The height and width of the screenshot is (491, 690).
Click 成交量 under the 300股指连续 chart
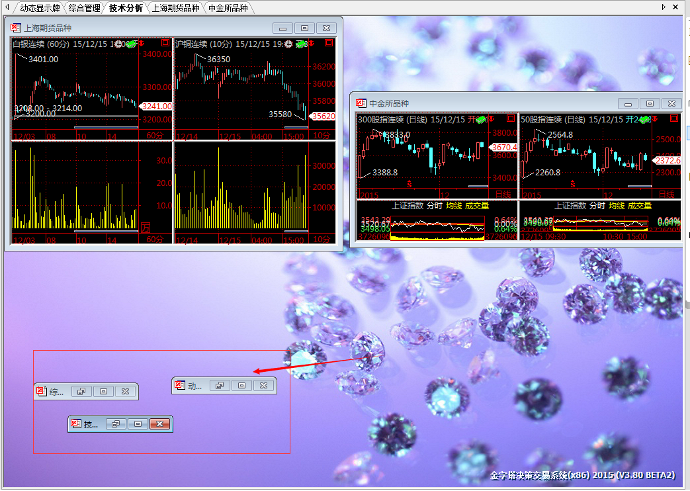tap(477, 206)
